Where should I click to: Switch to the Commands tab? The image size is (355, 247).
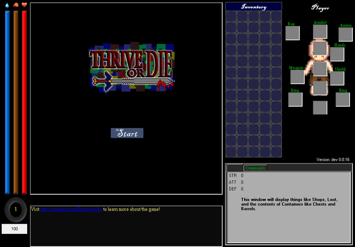tap(255, 168)
